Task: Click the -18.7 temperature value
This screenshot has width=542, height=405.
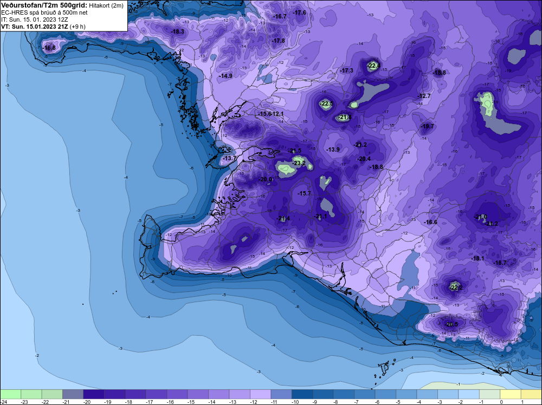Action: (500, 263)
